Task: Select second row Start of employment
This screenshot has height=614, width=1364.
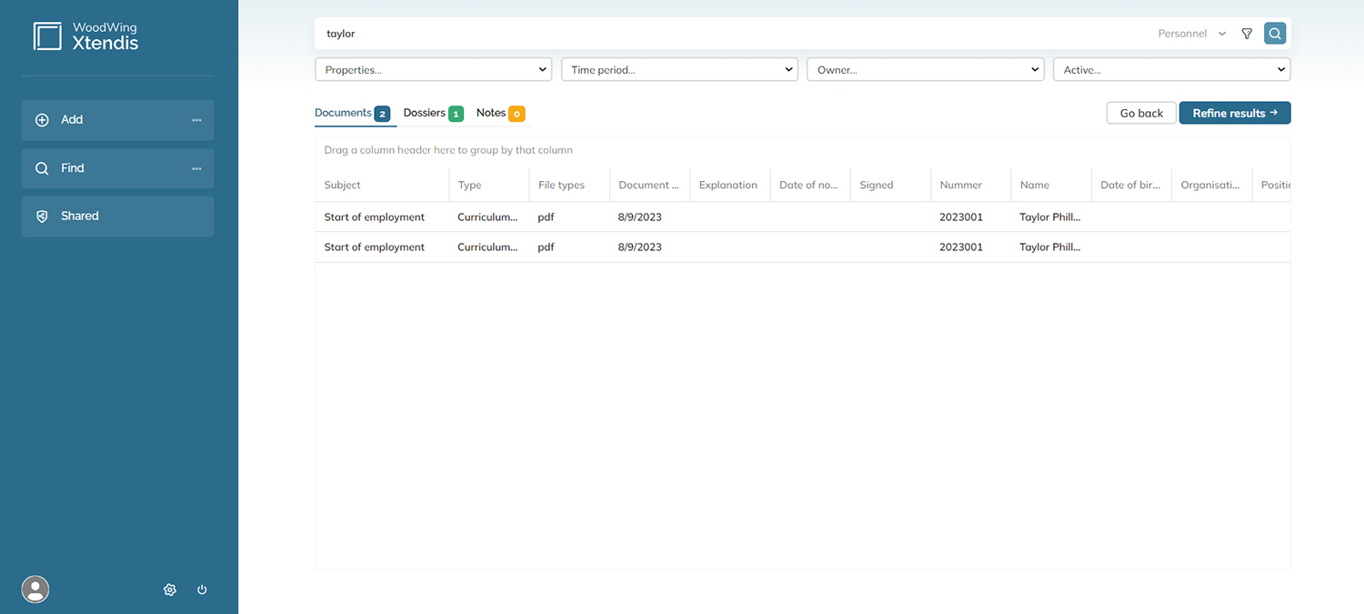Action: tap(375, 247)
